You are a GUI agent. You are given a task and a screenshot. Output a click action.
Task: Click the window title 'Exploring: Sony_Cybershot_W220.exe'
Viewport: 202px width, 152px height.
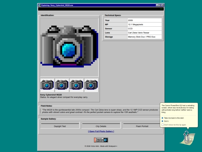click(x=57, y=5)
